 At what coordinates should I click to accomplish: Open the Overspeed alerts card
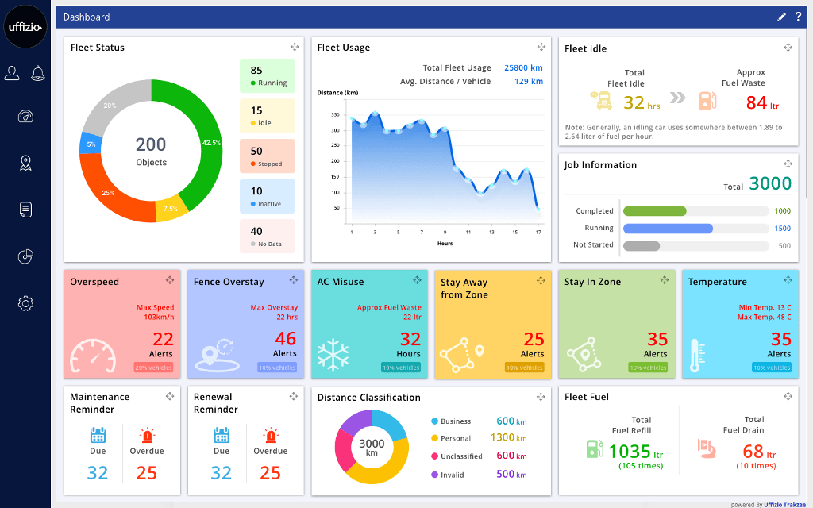pos(122,324)
